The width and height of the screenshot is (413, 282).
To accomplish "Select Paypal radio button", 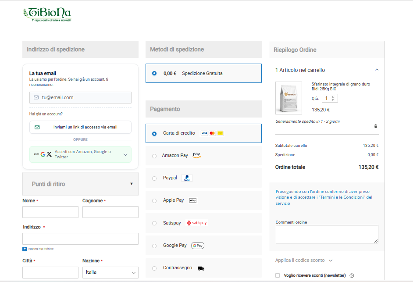I will coord(154,178).
